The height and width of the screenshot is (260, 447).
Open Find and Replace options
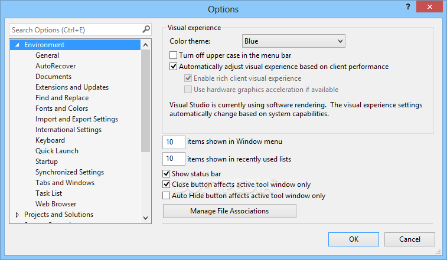pyautogui.click(x=62, y=98)
